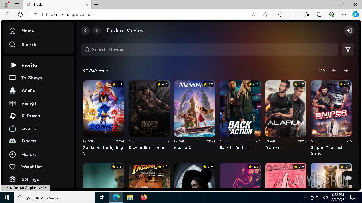The image size is (362, 203).
Task: Open the K Drama mask icon
Action: [x=12, y=116]
